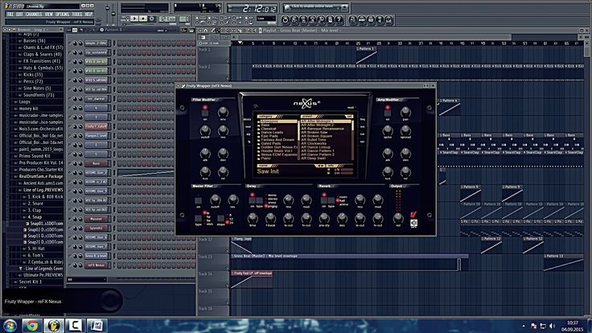Open the EDIT menu
Screen dimensions: 592x333
[x=19, y=14]
